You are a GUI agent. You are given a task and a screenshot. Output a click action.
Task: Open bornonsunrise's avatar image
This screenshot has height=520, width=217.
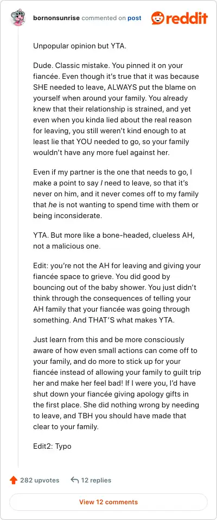click(x=17, y=18)
